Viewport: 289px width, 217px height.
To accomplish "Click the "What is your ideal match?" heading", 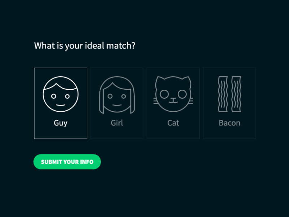I will click(85, 46).
